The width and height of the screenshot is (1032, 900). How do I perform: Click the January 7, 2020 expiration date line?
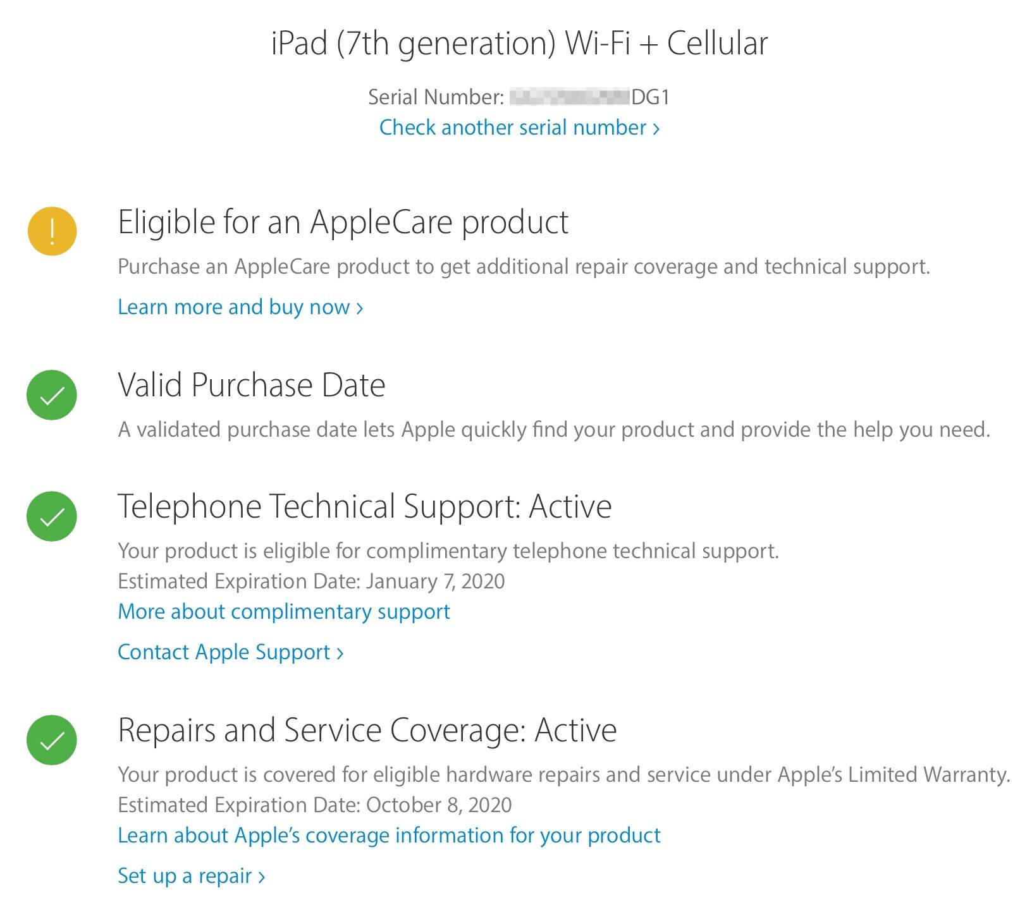[311, 581]
